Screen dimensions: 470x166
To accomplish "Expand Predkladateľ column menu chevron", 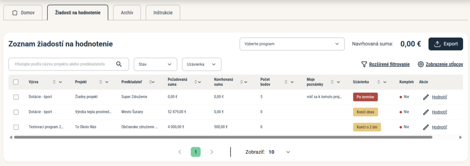I will [153, 82].
